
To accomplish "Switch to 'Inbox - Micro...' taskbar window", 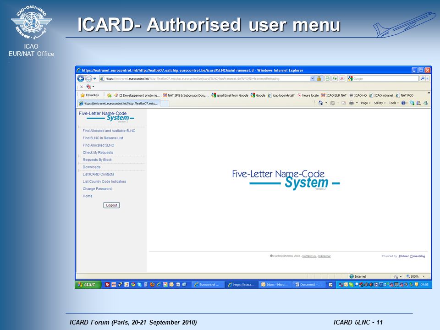I will 275,285.
